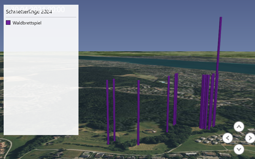
Task: Select the Waldbrettspiel legend label
Action: (x=27, y=23)
